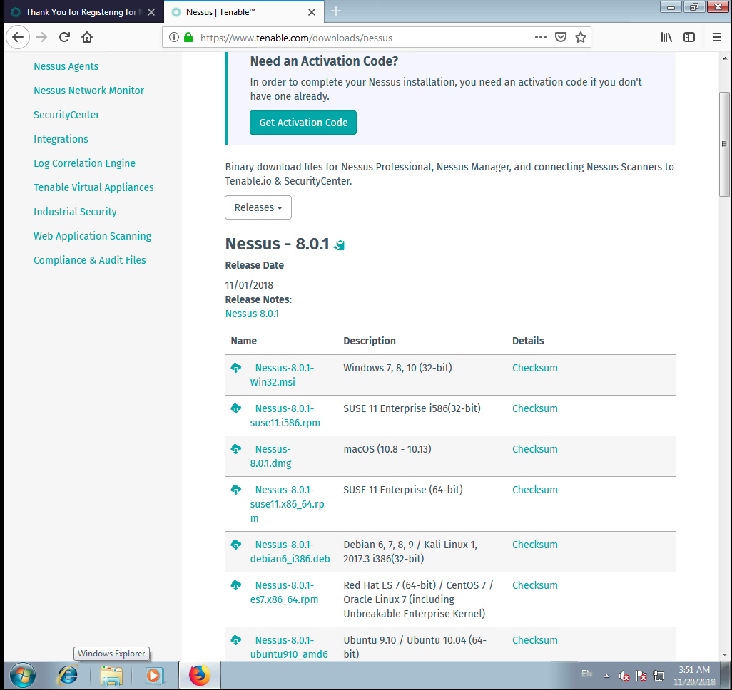Bookmark this page with star icon
Image resolution: width=732 pixels, height=690 pixels.
pos(581,37)
